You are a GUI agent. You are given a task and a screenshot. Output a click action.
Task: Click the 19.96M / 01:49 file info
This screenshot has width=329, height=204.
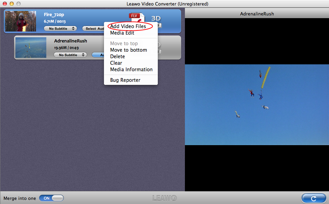[66, 48]
